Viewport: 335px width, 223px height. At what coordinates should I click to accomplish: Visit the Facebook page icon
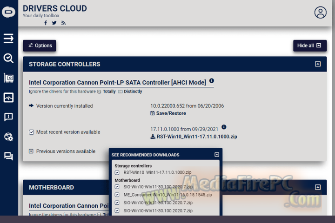click(46, 23)
